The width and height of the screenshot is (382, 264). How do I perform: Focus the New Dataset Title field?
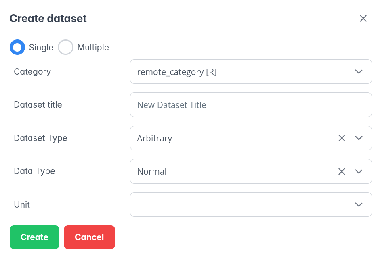pos(250,105)
